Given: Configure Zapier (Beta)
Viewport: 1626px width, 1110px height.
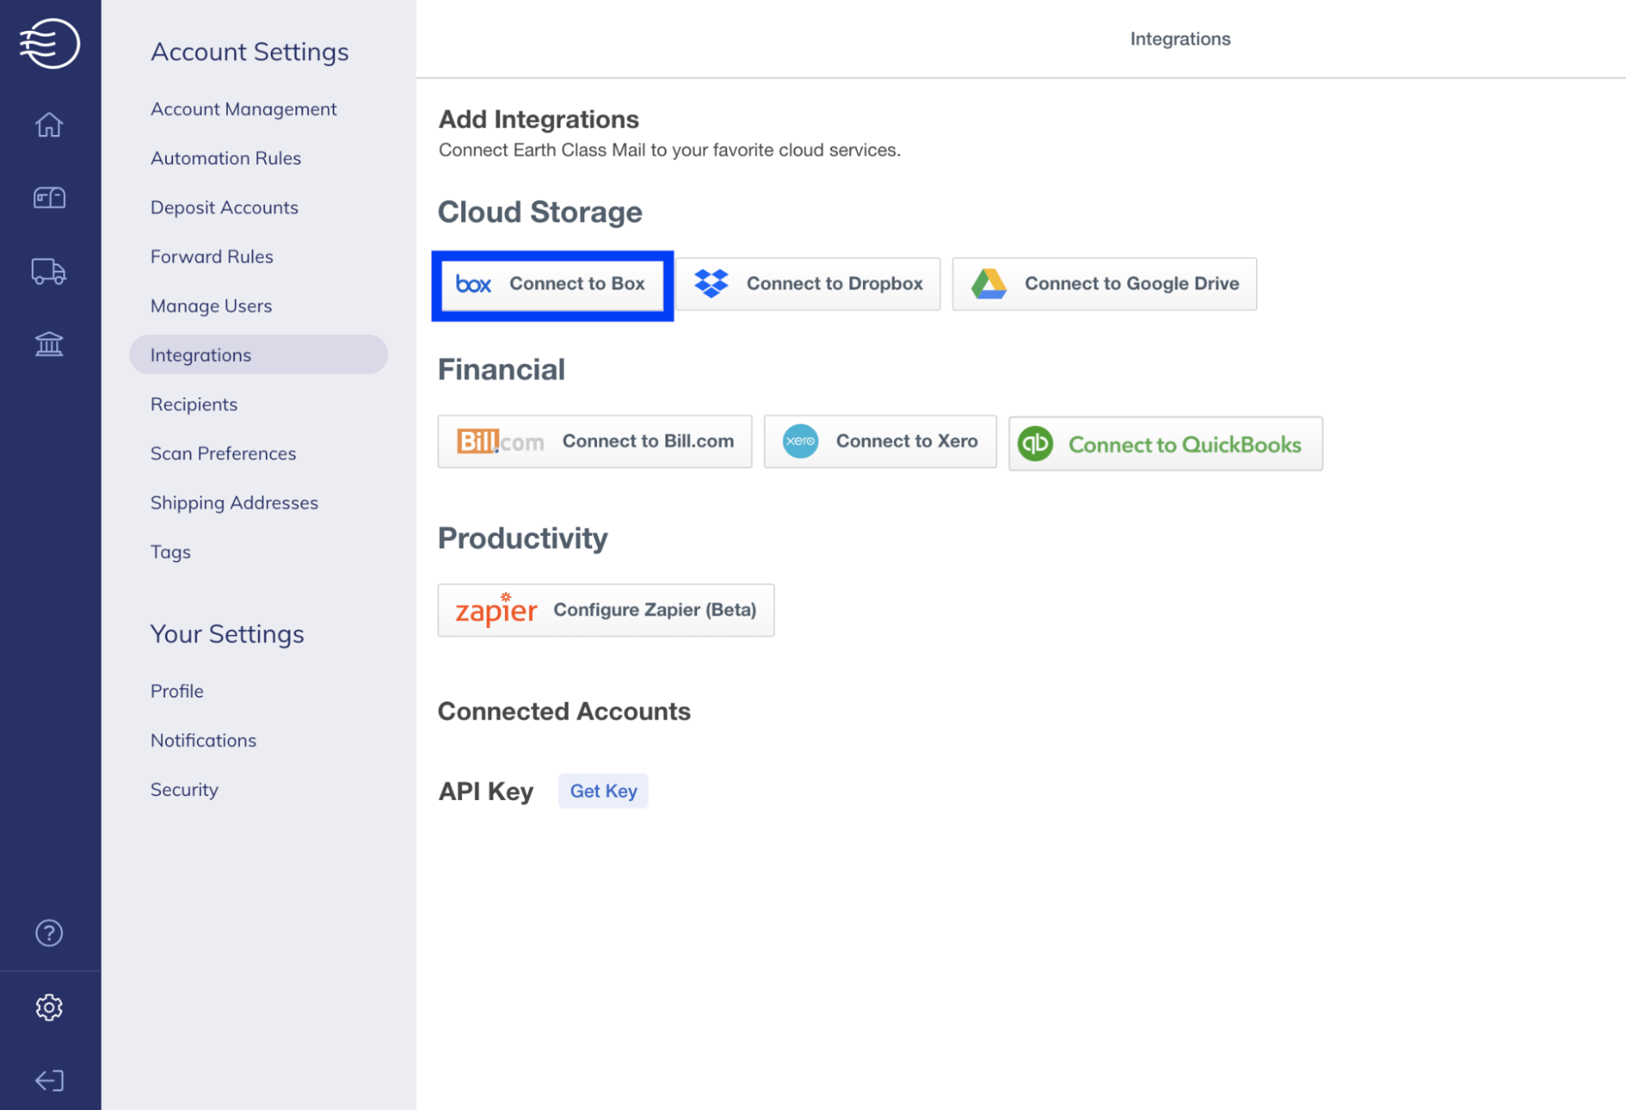Looking at the screenshot, I should click(x=606, y=610).
